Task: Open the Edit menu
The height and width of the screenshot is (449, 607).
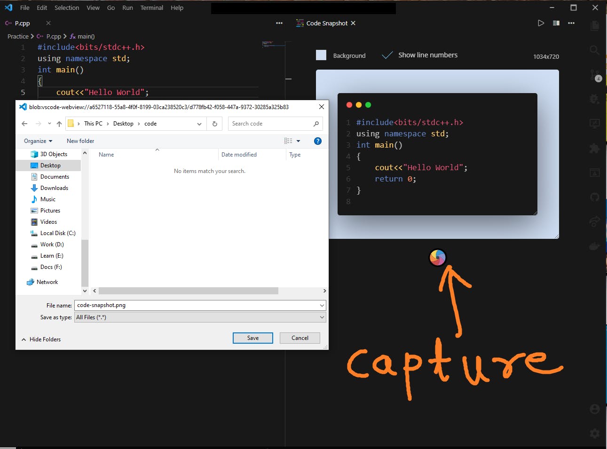Action: [x=42, y=8]
